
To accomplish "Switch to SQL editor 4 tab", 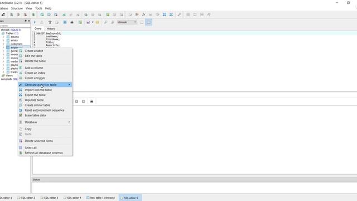I will (x=72, y=198).
